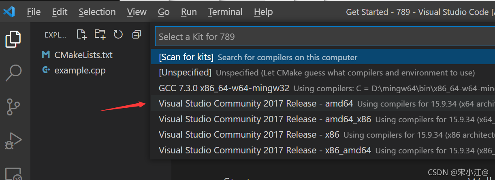Viewport: 495px width, 180px height.
Task: Select GCC 7.3.0 x86_64-w64-mingw32 kit
Action: click(x=323, y=88)
